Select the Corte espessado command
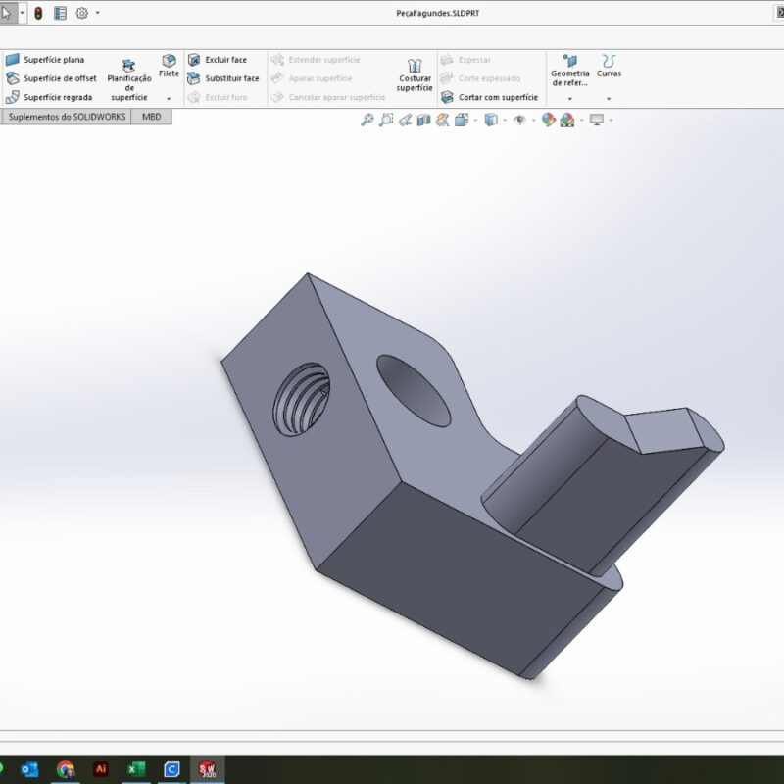 pos(480,78)
